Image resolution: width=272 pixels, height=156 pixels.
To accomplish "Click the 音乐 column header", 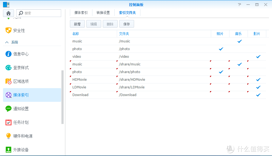I will (238, 34).
